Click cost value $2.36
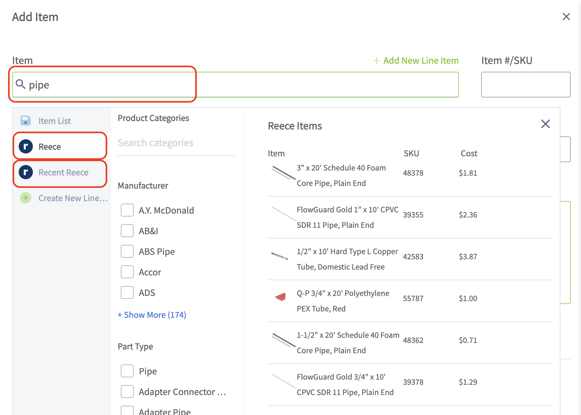 click(468, 215)
